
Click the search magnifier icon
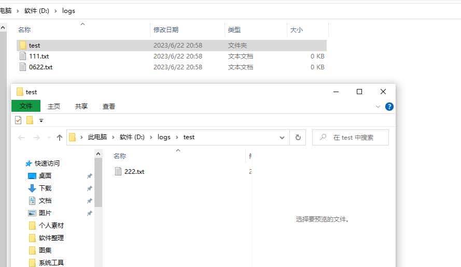(x=323, y=137)
